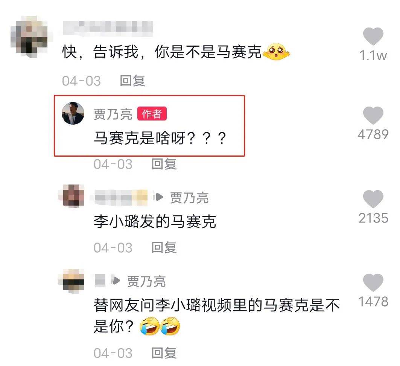
Task: Open the avatar beside the 李小璐发的马赛克 comment
Action: (x=72, y=196)
